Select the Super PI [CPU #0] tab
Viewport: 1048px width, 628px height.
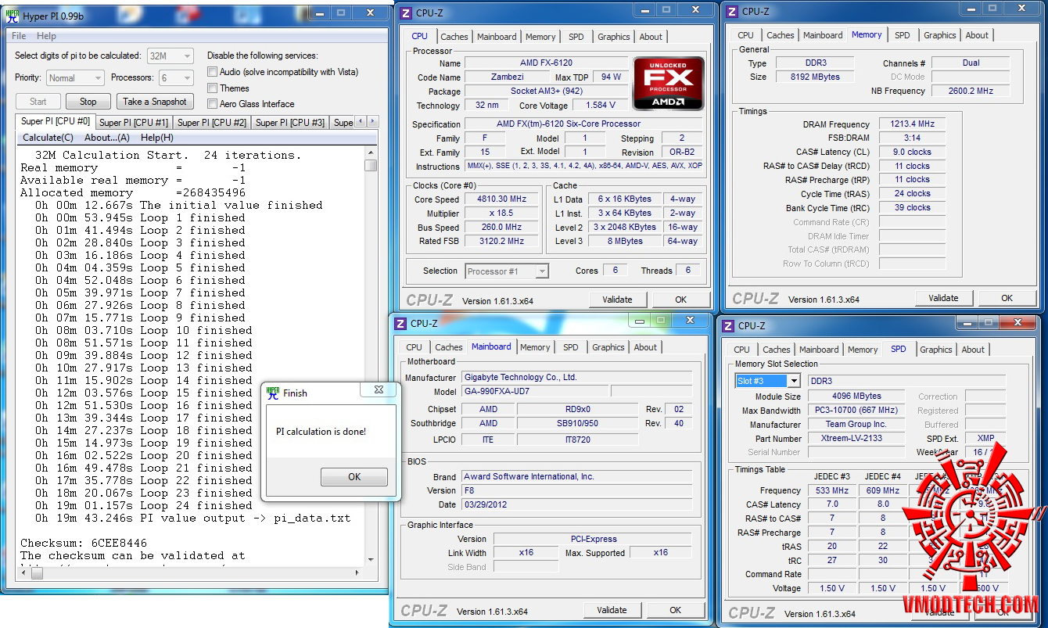click(56, 121)
